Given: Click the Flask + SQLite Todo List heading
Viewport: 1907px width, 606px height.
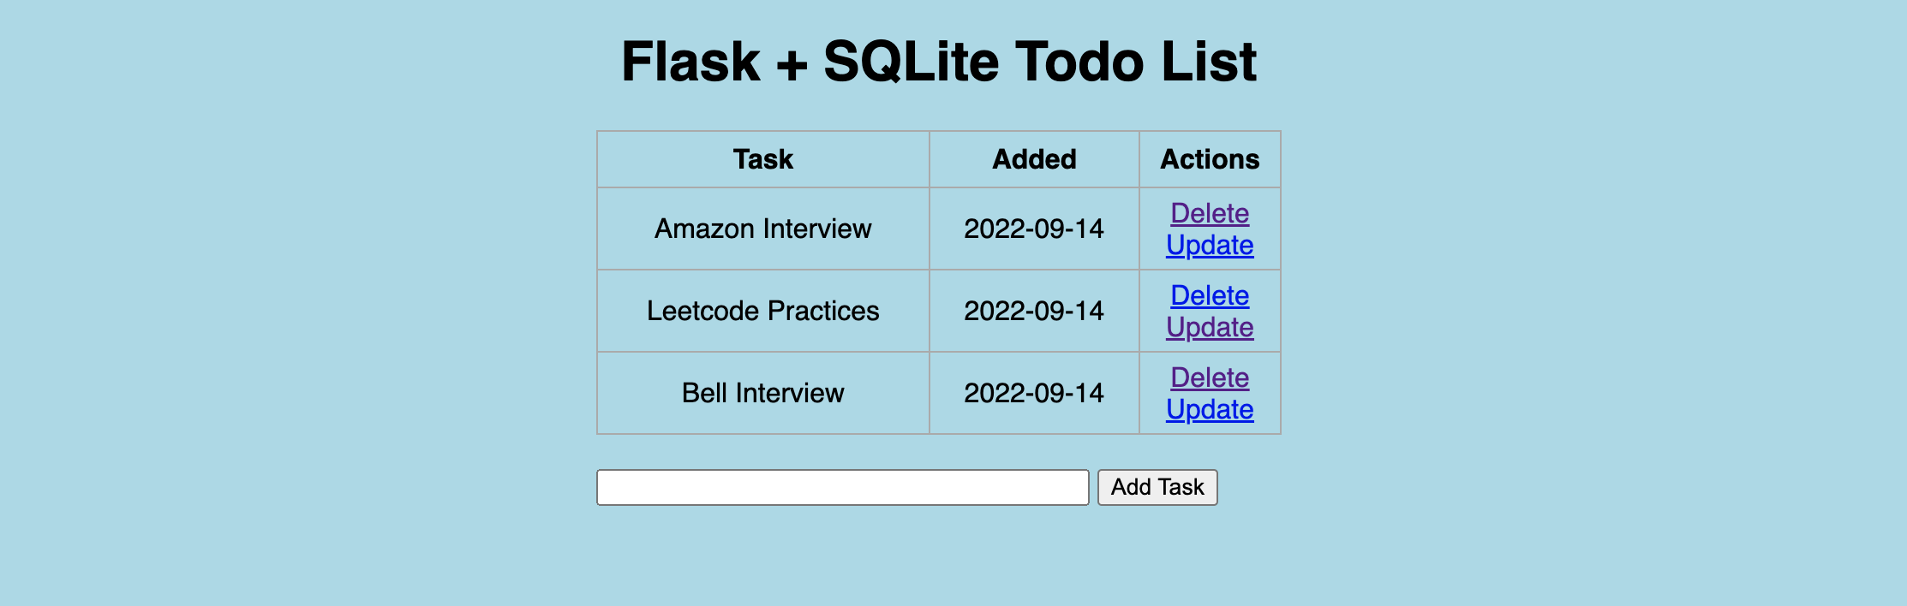Looking at the screenshot, I should pyautogui.click(x=939, y=60).
